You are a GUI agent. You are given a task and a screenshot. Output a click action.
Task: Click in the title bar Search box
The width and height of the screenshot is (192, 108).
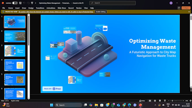pos(113,3)
